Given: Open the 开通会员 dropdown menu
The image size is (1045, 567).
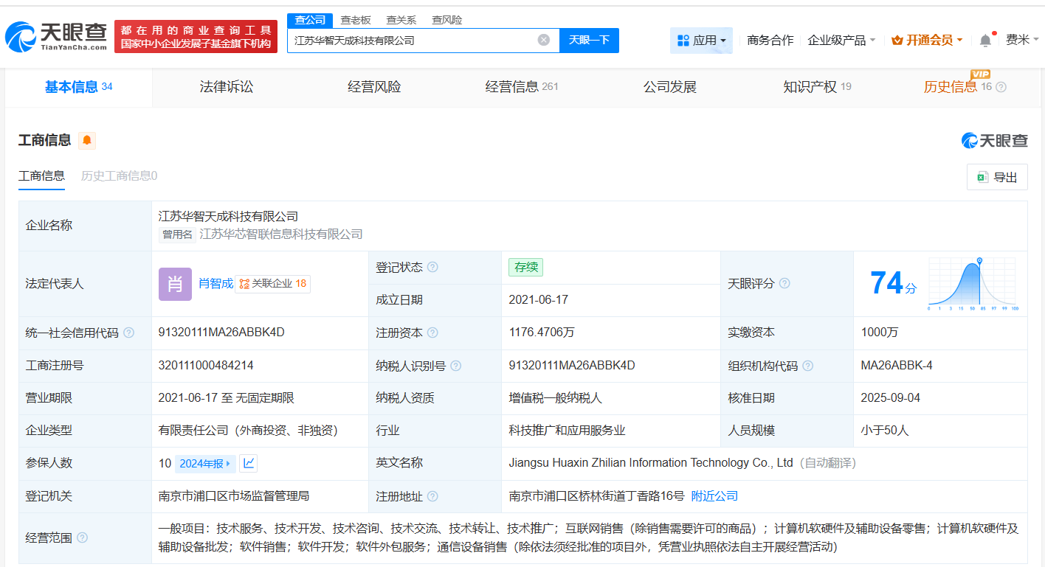Looking at the screenshot, I should (926, 40).
